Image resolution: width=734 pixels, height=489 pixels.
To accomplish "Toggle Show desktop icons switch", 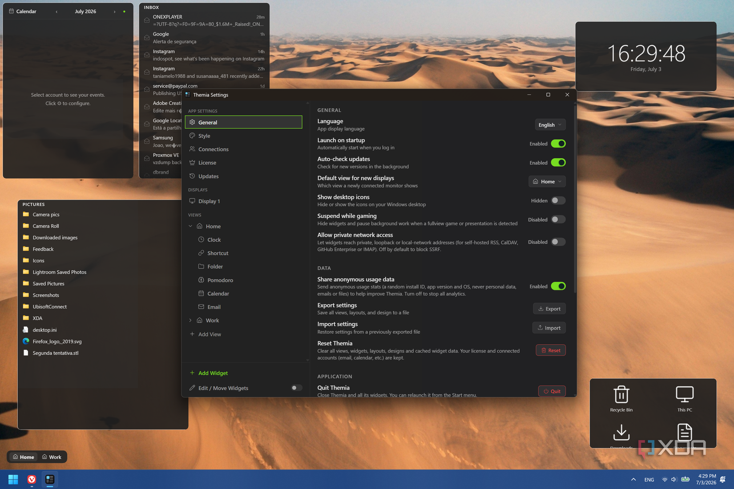I will click(558, 200).
